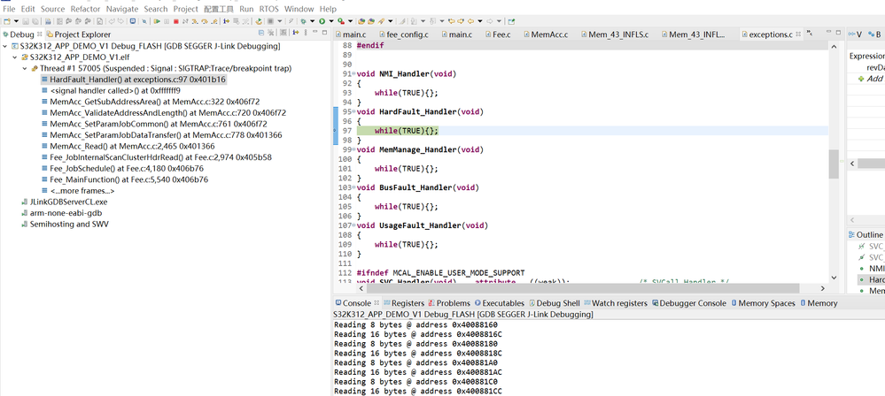Close the exceptions.c editor tab

tap(798, 34)
